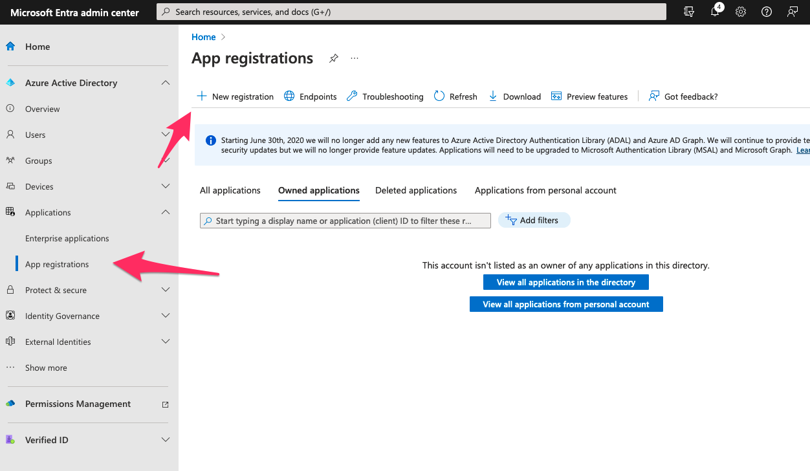Click the feedback person icon in header
Screen dimensions: 810x471
point(793,12)
